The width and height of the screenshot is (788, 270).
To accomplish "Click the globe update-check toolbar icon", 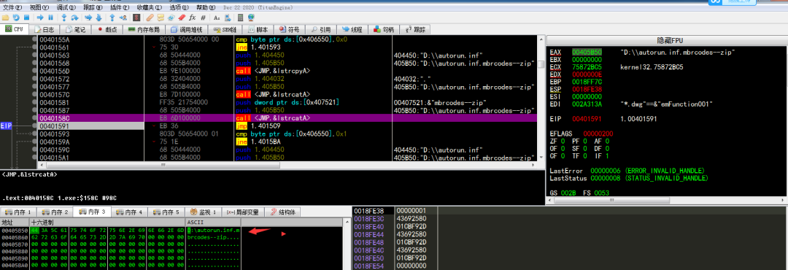I will pyautogui.click(x=251, y=18).
